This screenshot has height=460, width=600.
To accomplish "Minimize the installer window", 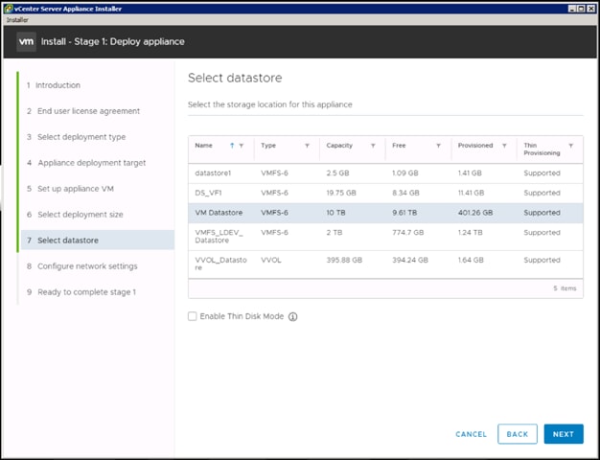I will [x=571, y=9].
